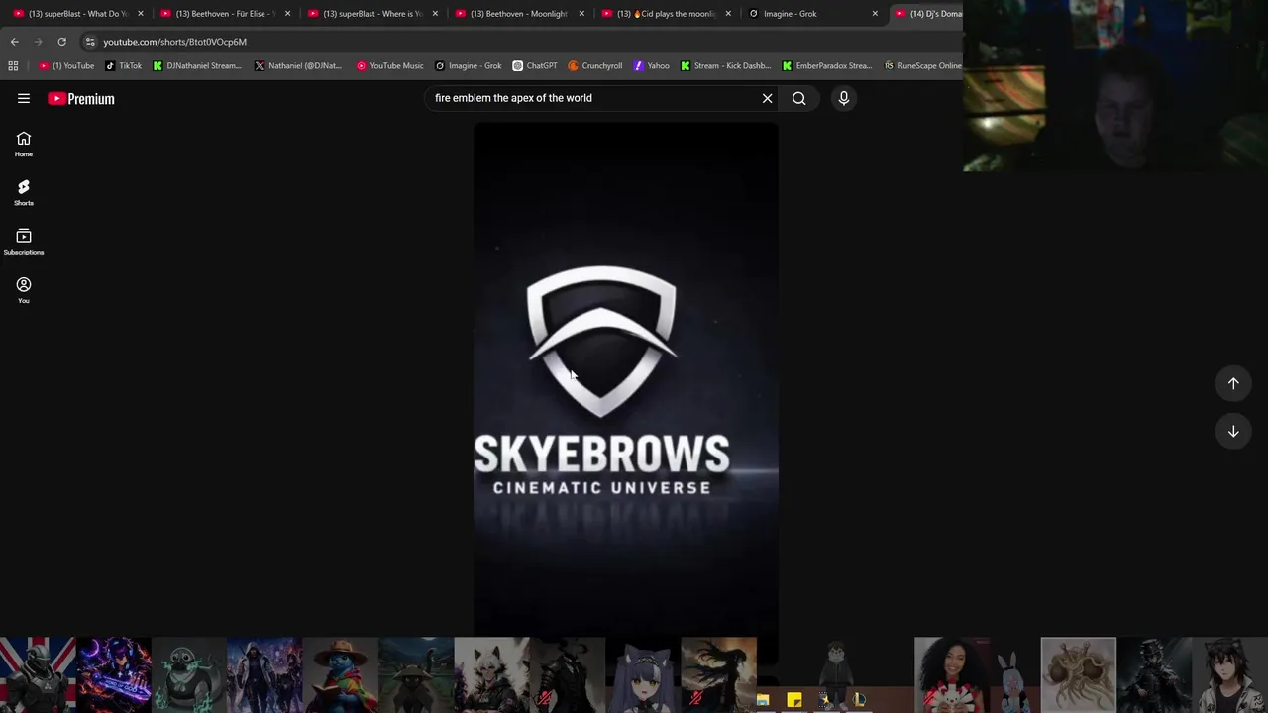This screenshot has height=713, width=1268.
Task: Open the TikTok bookmark
Action: [x=124, y=66]
